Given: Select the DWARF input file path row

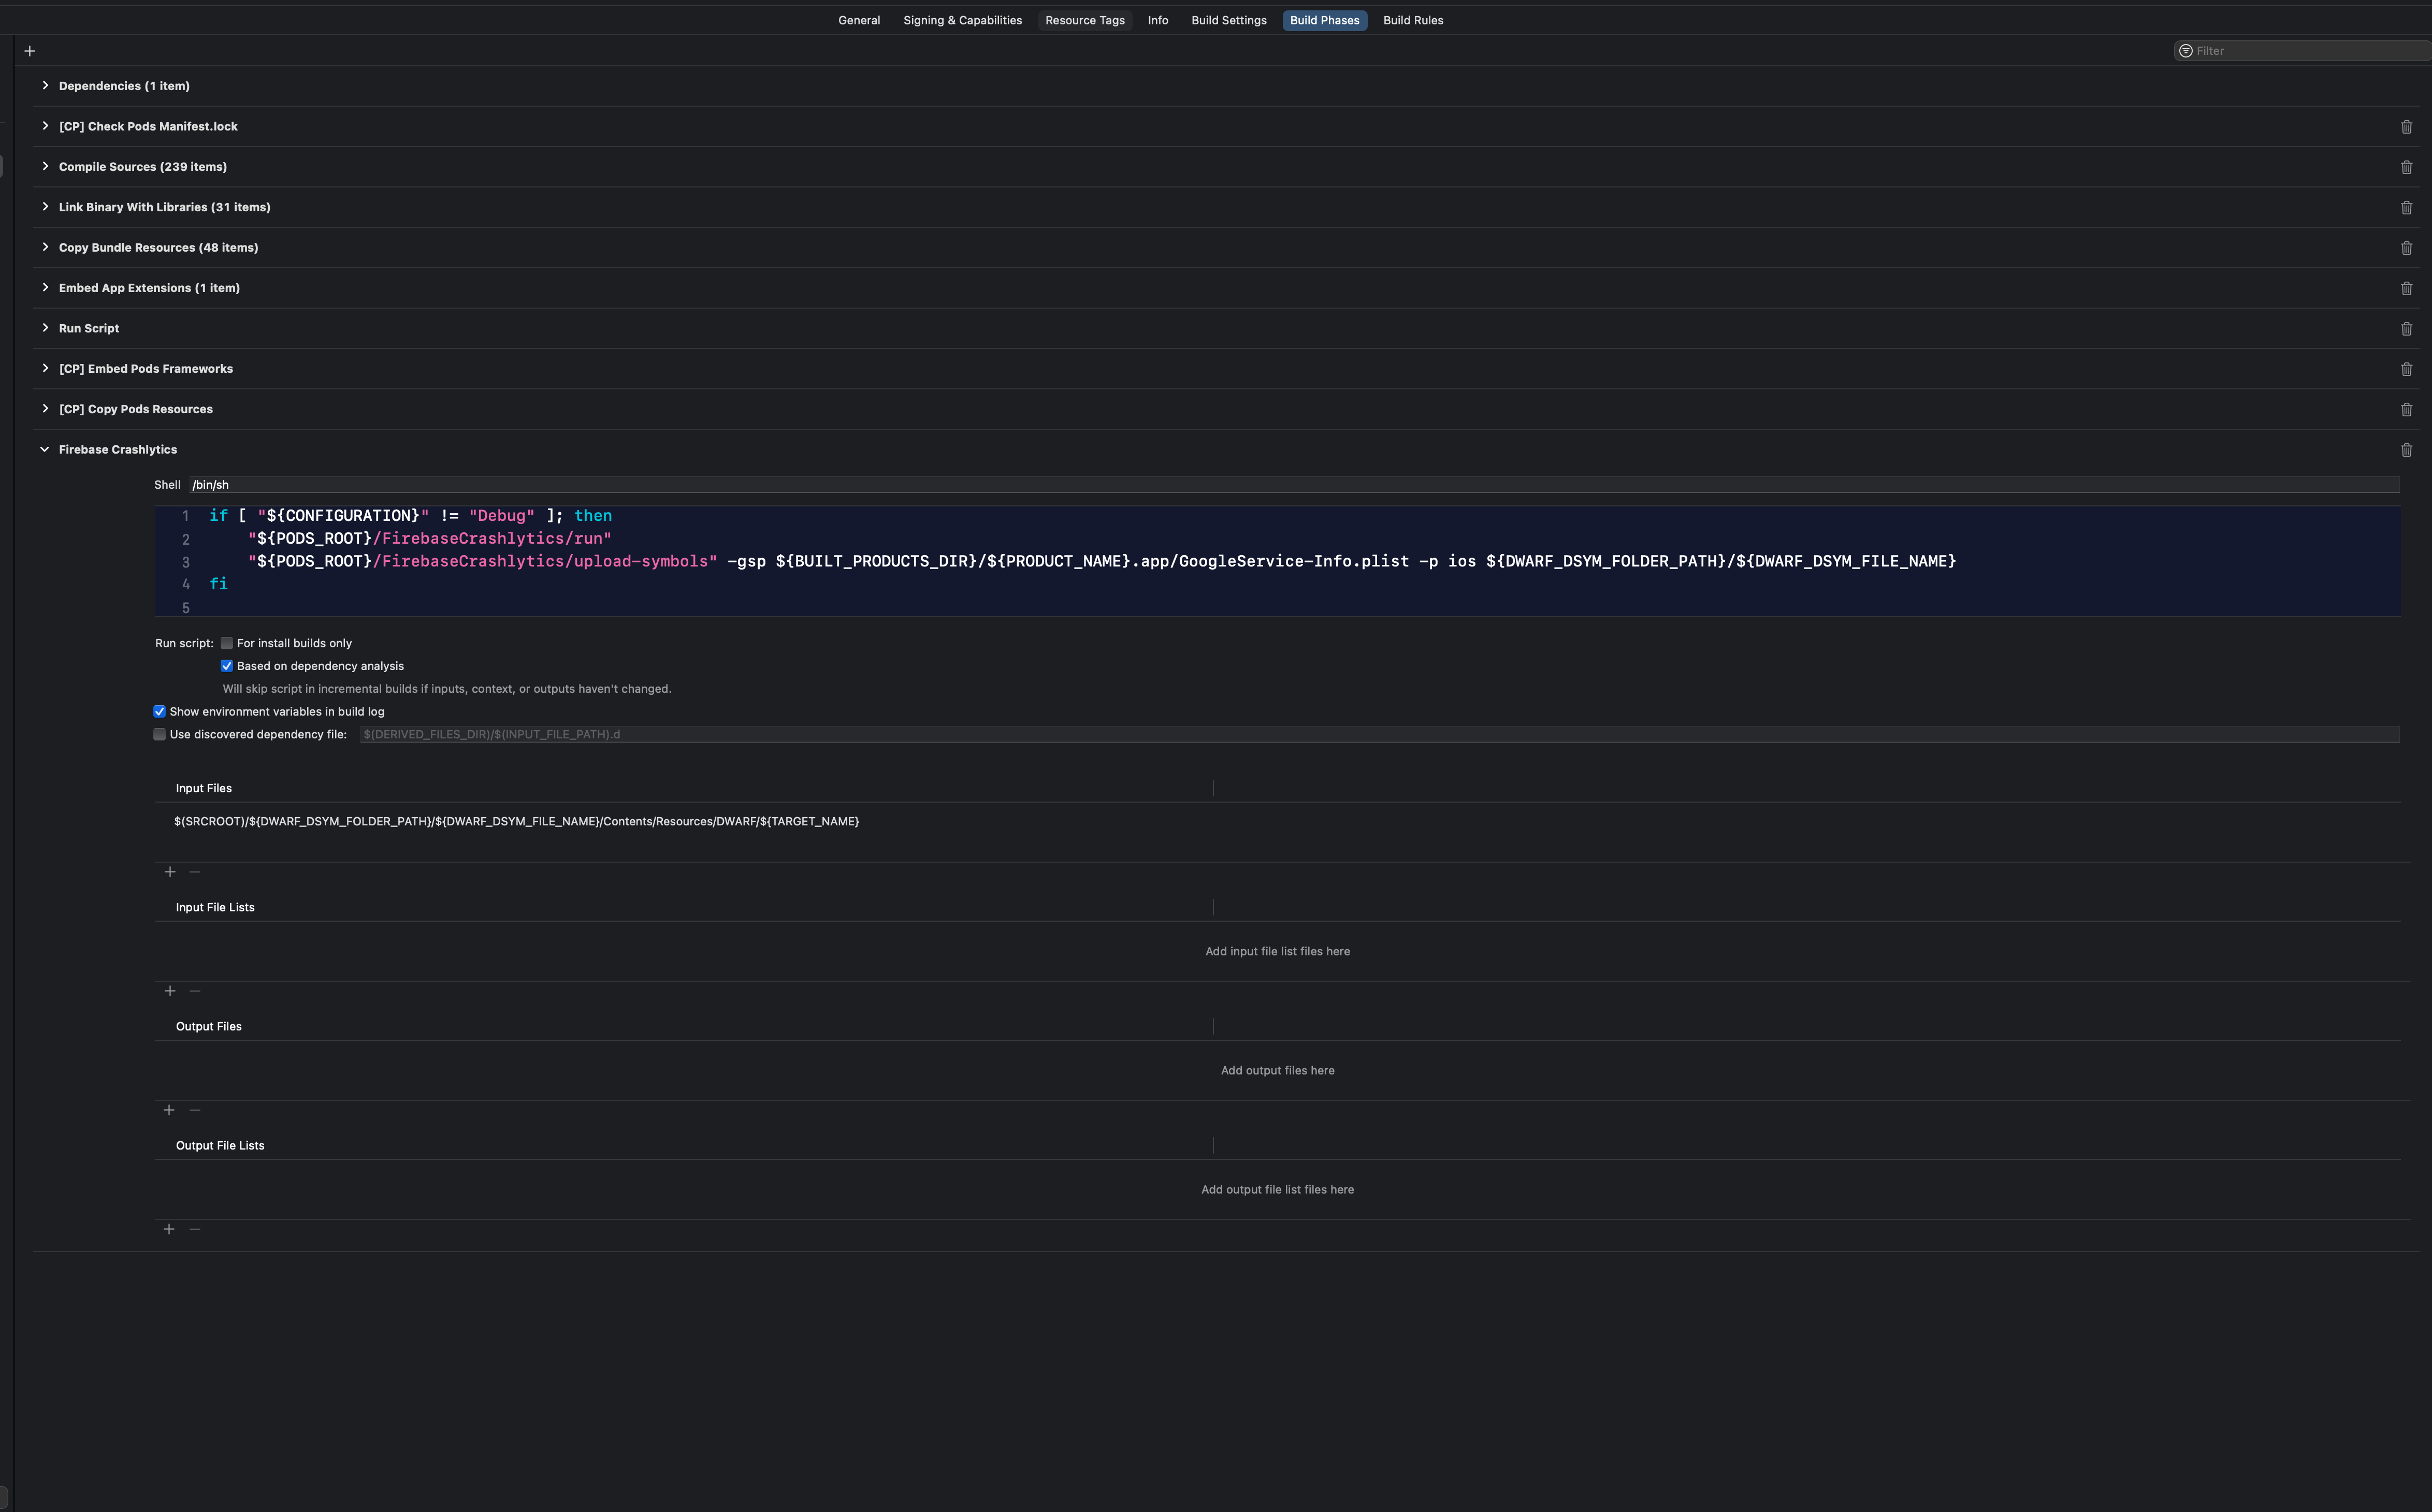Looking at the screenshot, I should click(x=516, y=822).
